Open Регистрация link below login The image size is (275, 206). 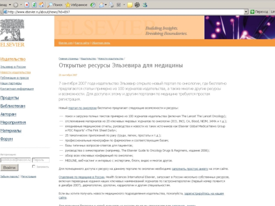click(29, 176)
